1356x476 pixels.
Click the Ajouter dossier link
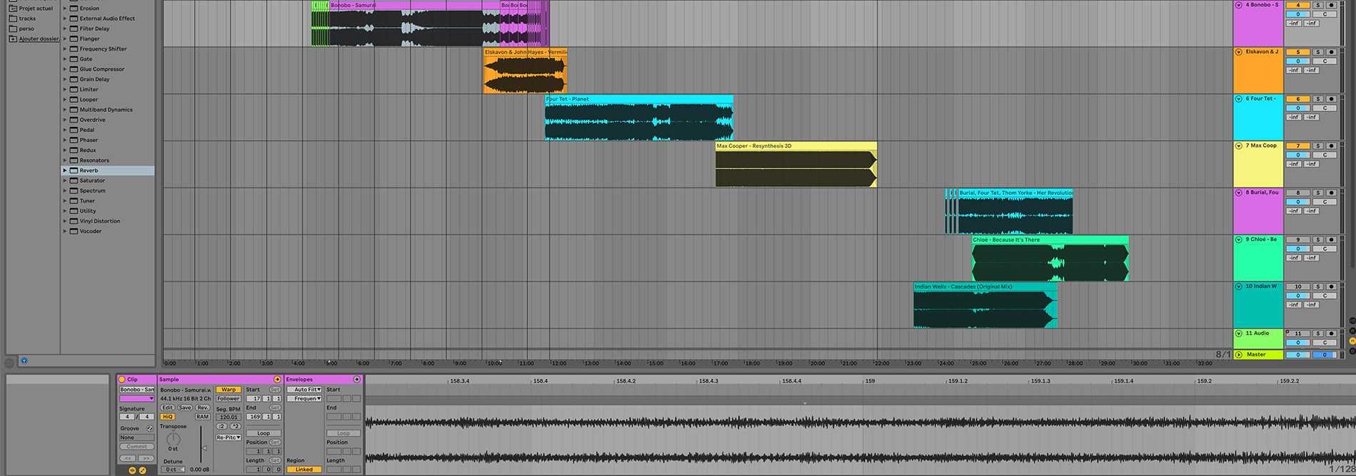39,39
